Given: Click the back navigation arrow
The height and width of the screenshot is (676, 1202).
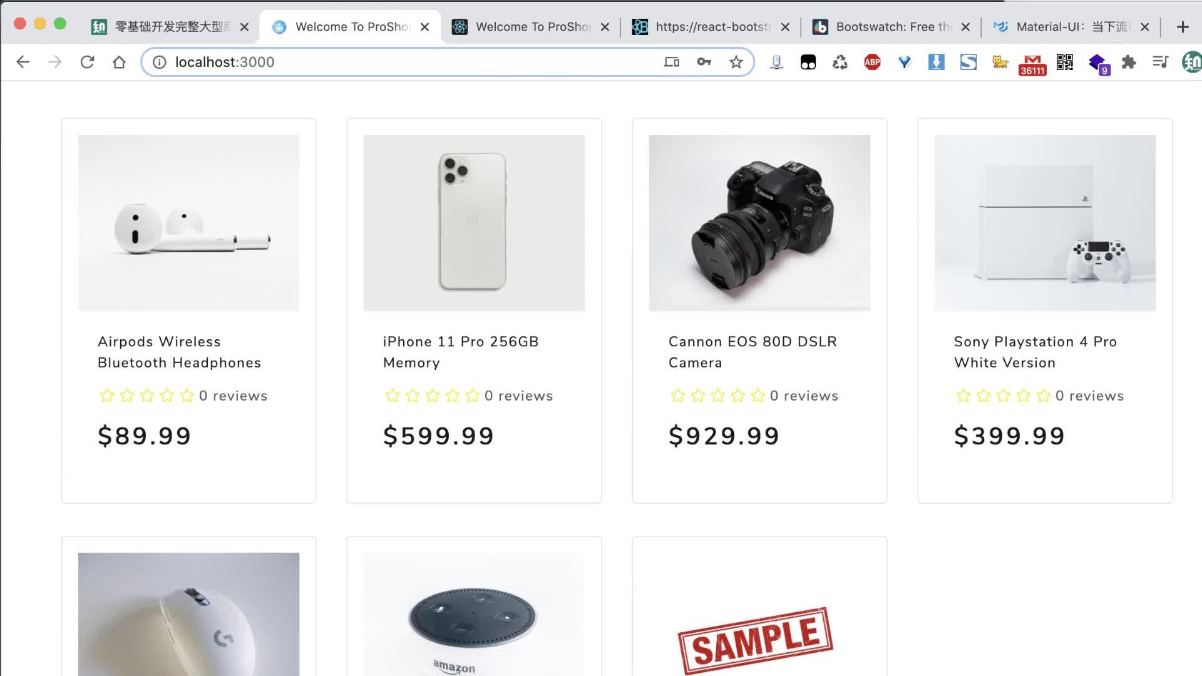Looking at the screenshot, I should click(23, 62).
